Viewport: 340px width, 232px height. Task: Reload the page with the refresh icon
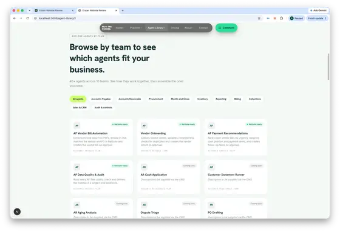tap(27, 18)
